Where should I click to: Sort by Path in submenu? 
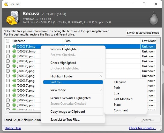point(125,88)
